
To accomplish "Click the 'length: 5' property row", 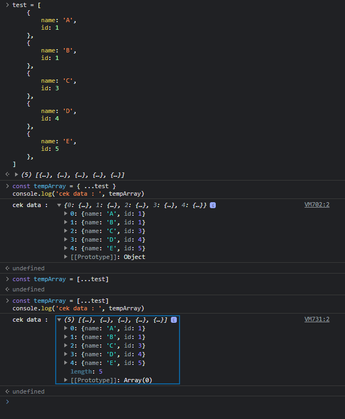I will [87, 371].
